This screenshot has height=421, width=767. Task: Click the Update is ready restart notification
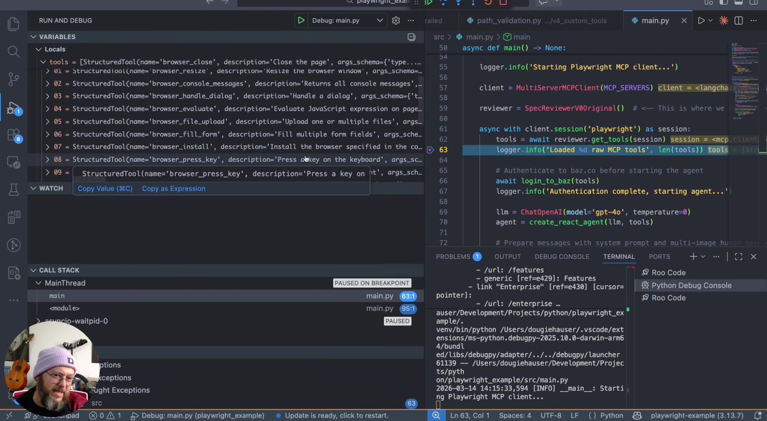click(336, 415)
